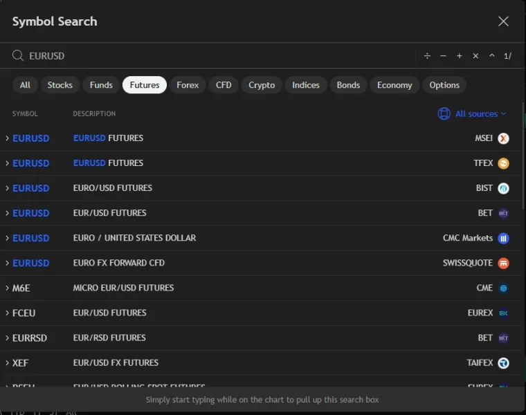
Task: Open the All sources dropdown
Action: [473, 113]
